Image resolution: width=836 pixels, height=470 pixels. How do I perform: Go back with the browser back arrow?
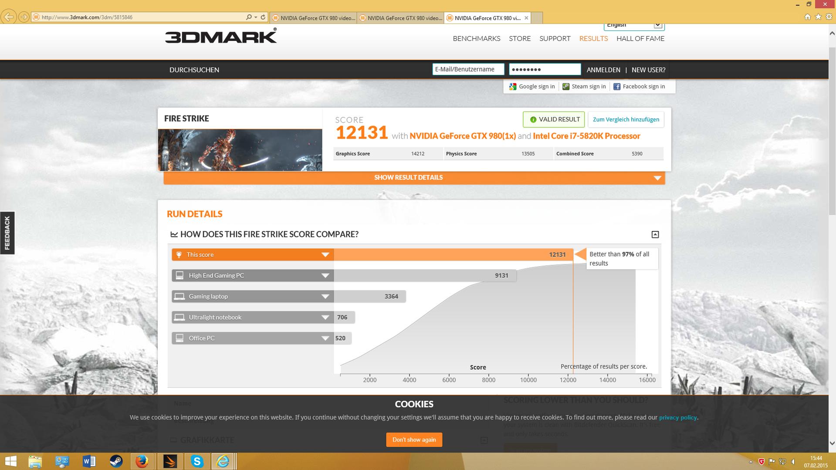9,17
